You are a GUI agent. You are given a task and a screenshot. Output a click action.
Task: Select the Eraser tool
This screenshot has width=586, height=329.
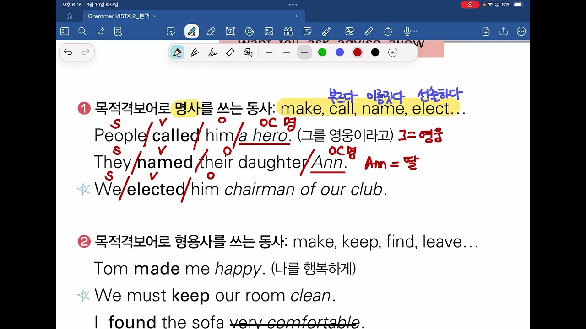(x=211, y=32)
